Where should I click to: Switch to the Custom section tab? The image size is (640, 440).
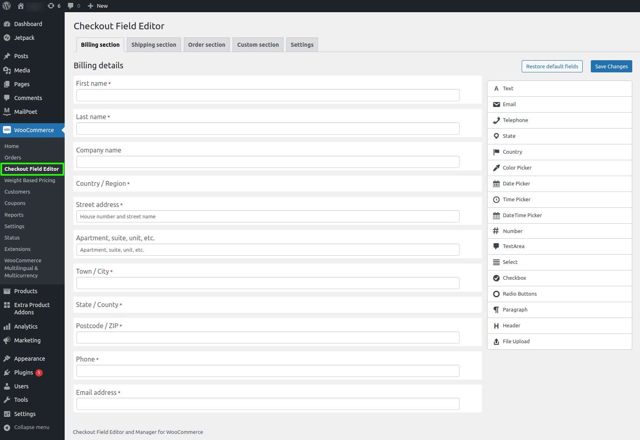(x=258, y=45)
